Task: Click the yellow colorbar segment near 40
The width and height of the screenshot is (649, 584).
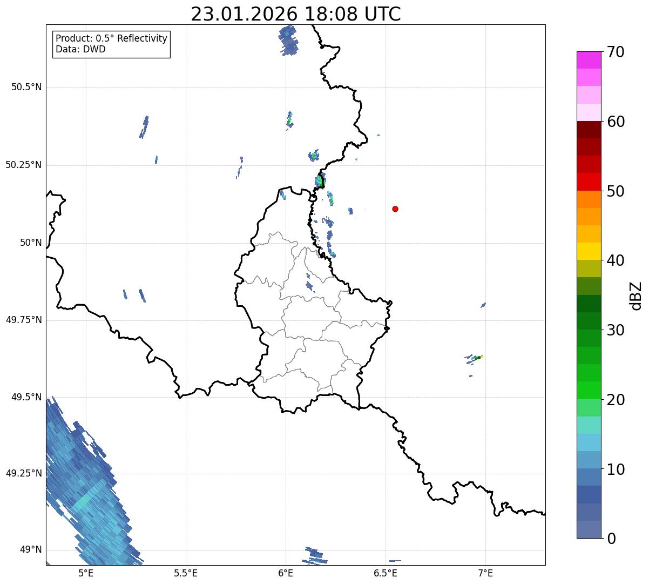Action: click(589, 251)
